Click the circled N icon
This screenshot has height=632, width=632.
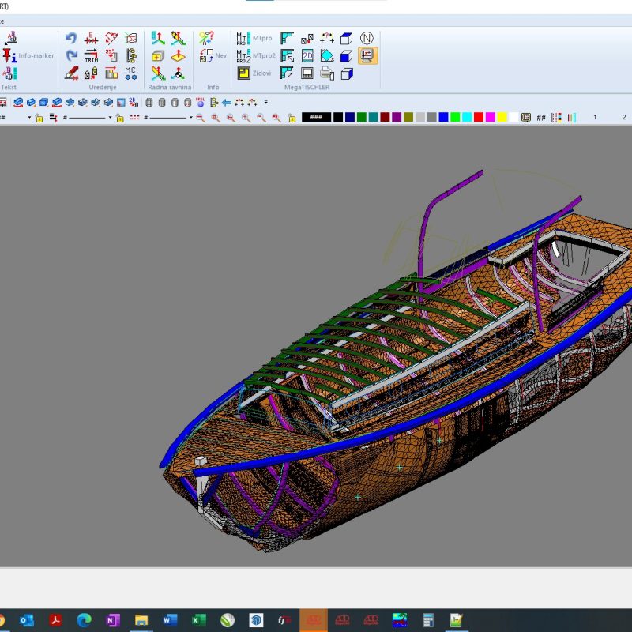point(367,38)
